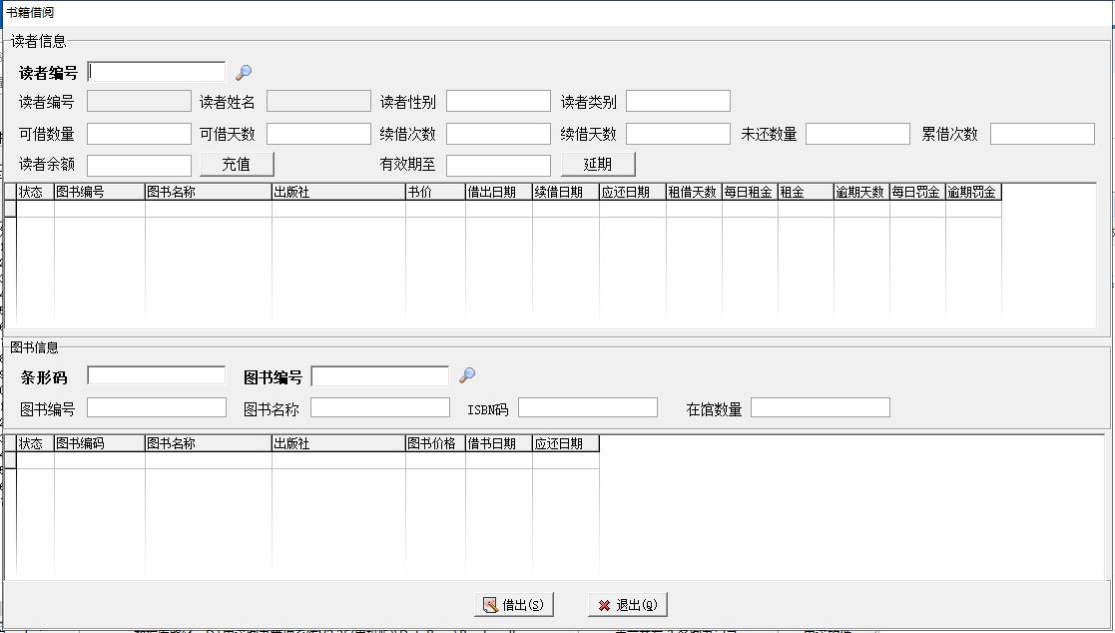
Task: Click the 读者类别 field
Action: click(679, 101)
